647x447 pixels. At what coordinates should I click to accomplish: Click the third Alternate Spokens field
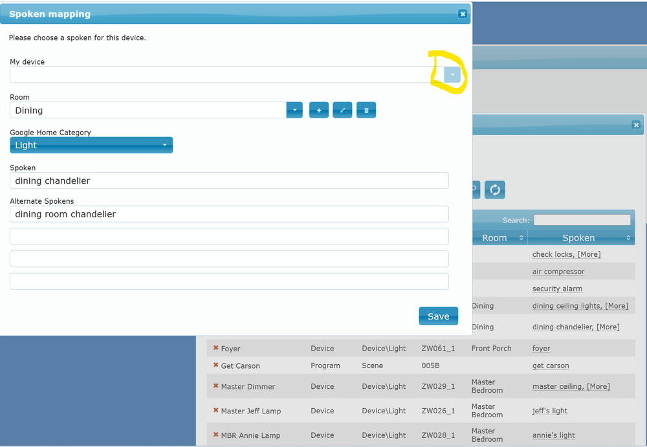[229, 259]
